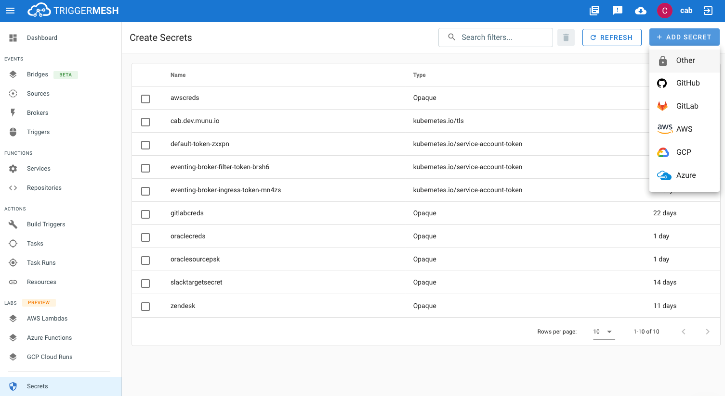Open the Sources section in sidebar
Image resolution: width=725 pixels, height=396 pixels.
[x=38, y=93]
